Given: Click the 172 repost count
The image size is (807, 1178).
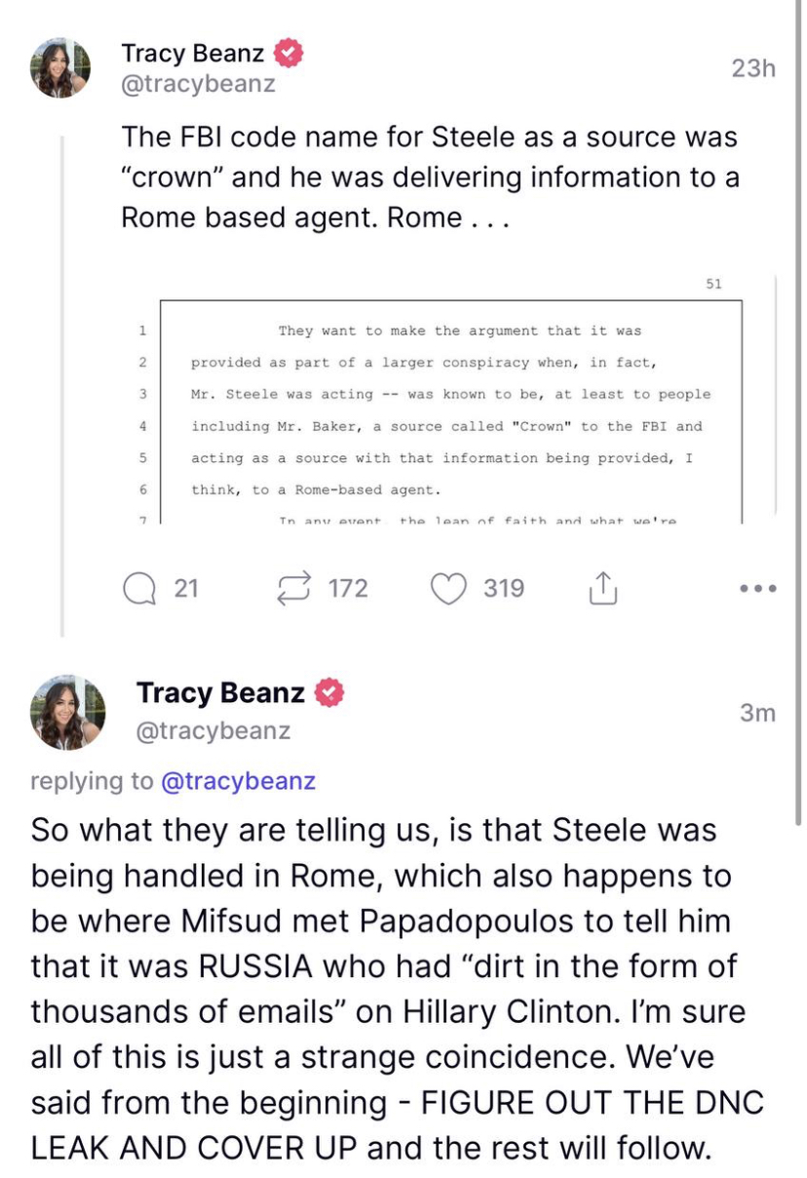Looking at the screenshot, I should pyautogui.click(x=348, y=588).
